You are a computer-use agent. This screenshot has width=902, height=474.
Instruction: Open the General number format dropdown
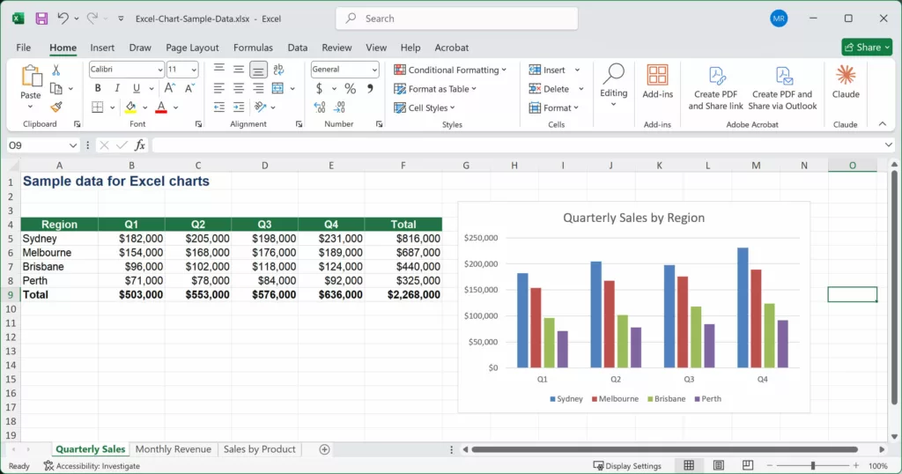(x=374, y=70)
